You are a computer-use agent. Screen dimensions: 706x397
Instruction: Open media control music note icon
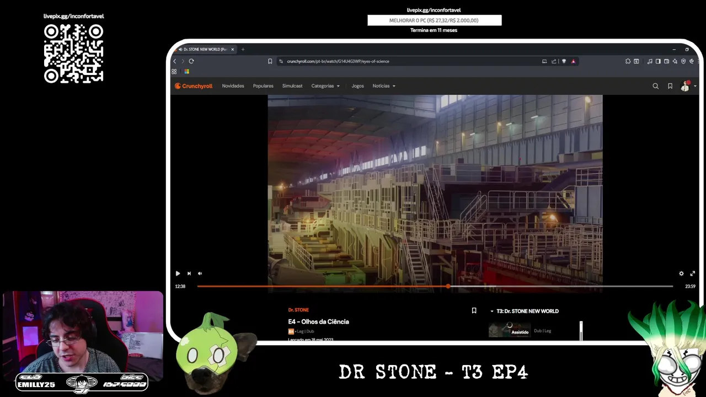pos(650,61)
